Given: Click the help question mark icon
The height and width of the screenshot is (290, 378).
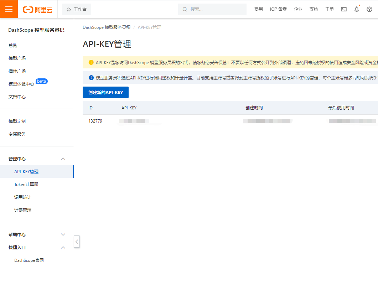Looking at the screenshot, I should pyautogui.click(x=369, y=9).
